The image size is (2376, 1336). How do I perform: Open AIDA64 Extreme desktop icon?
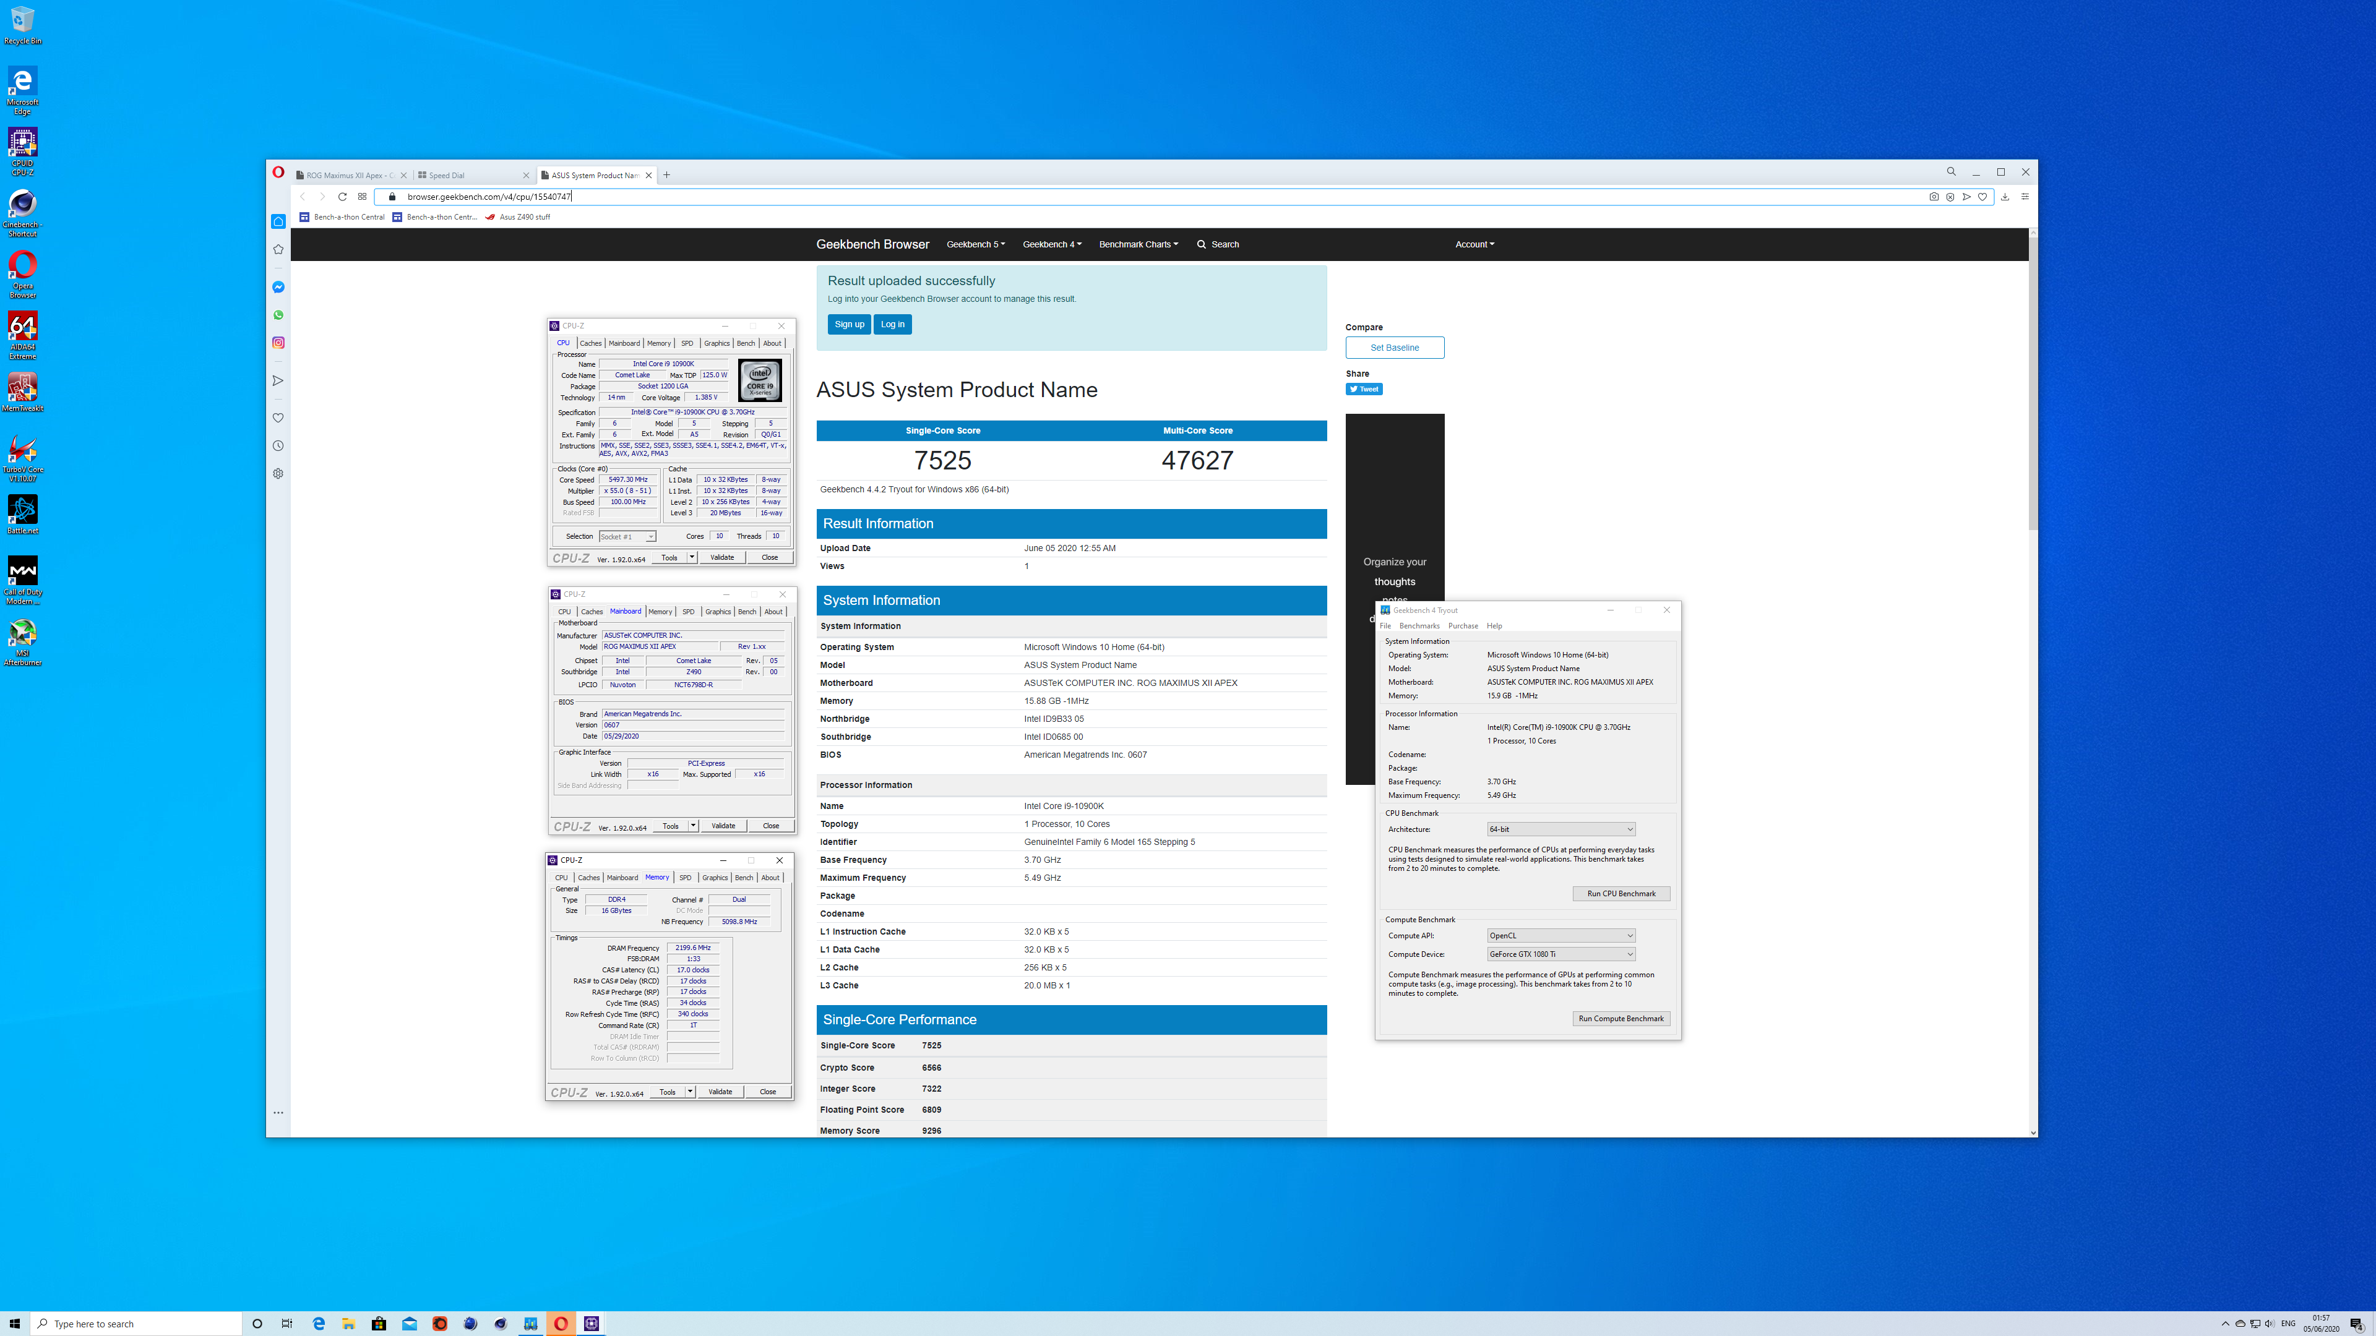pyautogui.click(x=22, y=336)
